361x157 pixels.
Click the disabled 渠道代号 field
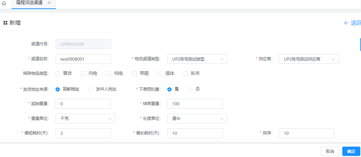point(83,44)
